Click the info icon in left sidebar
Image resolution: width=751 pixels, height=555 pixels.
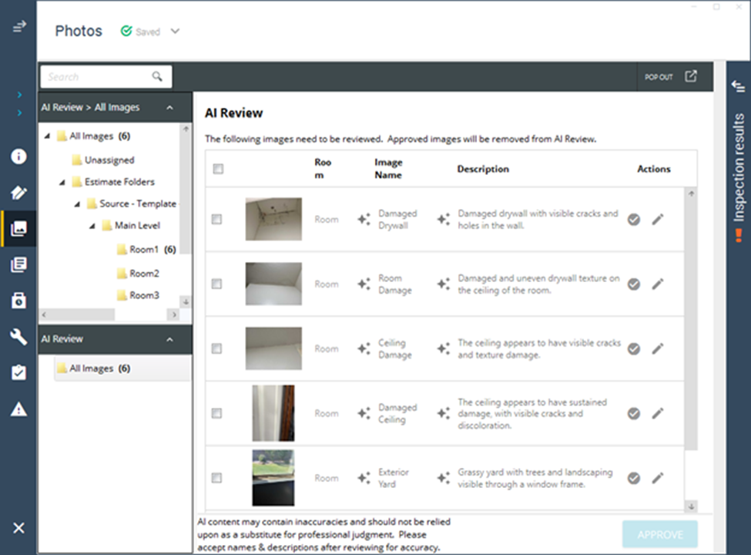point(18,156)
